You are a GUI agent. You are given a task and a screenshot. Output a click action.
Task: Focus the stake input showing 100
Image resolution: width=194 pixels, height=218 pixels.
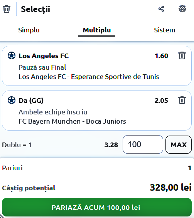pyautogui.click(x=143, y=144)
